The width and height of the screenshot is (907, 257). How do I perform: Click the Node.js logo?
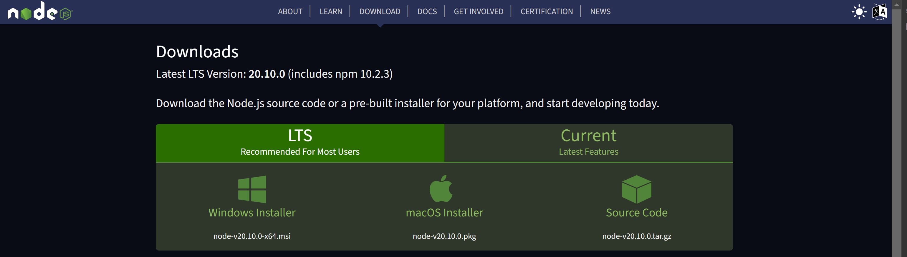(x=40, y=11)
